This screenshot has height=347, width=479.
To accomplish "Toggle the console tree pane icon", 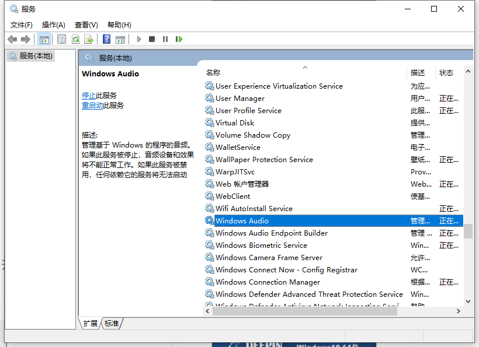I will (x=44, y=38).
